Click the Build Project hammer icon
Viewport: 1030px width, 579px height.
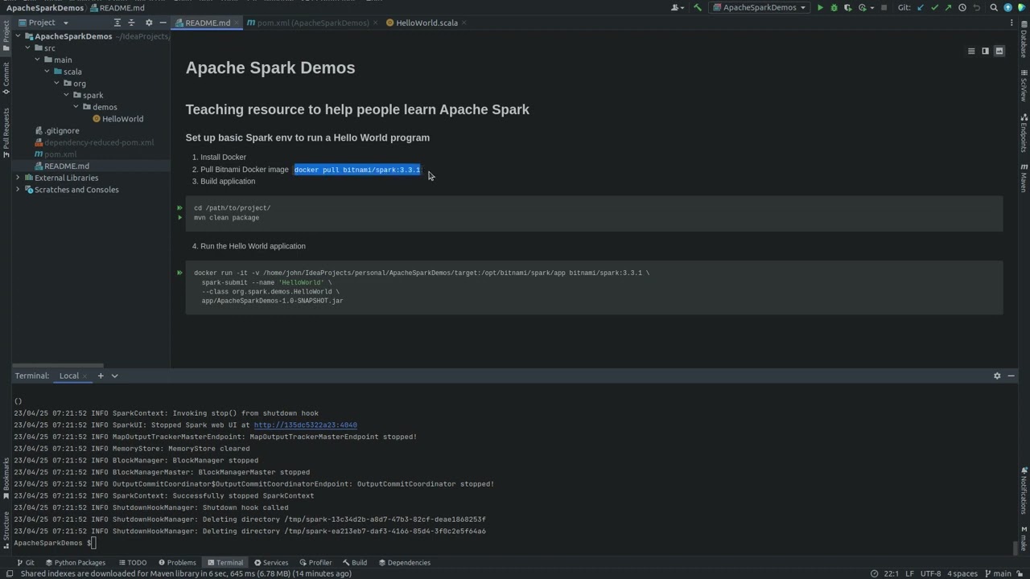coord(698,7)
